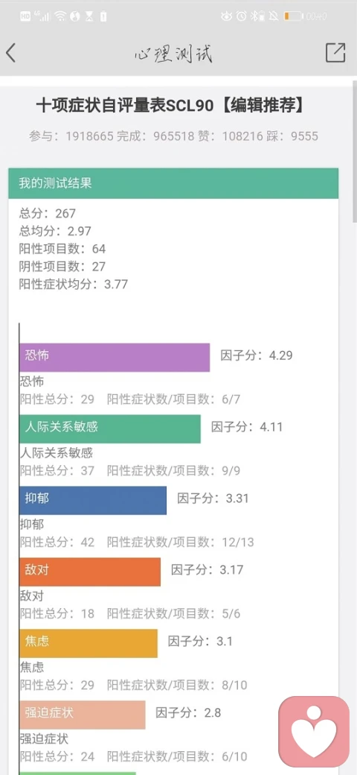This screenshot has width=357, height=775.
Task: Select the purple 恐怖 bar
Action: click(115, 358)
